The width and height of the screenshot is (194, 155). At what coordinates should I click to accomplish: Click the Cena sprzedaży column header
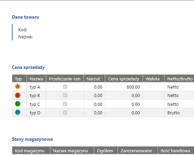[x=124, y=78]
